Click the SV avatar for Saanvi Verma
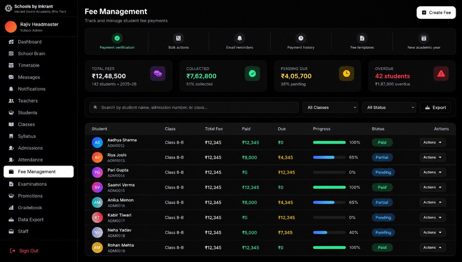 click(x=97, y=187)
